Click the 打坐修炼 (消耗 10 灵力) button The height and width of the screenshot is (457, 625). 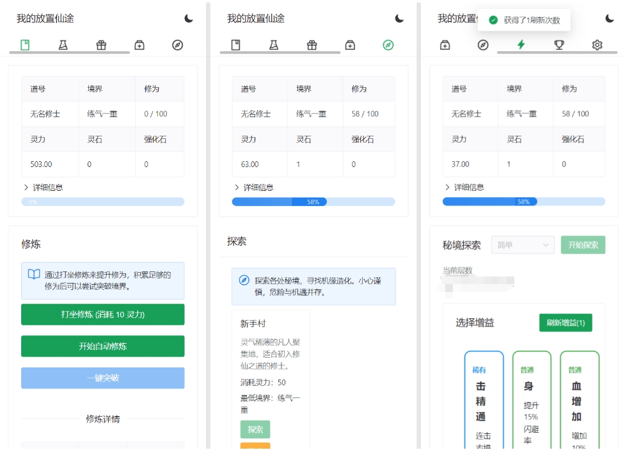tap(102, 314)
